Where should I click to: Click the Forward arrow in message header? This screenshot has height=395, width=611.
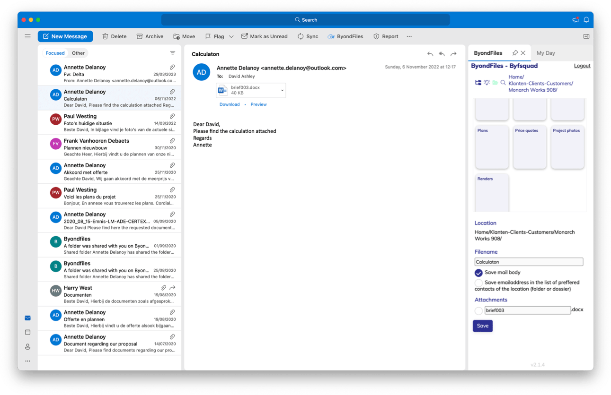coord(453,54)
